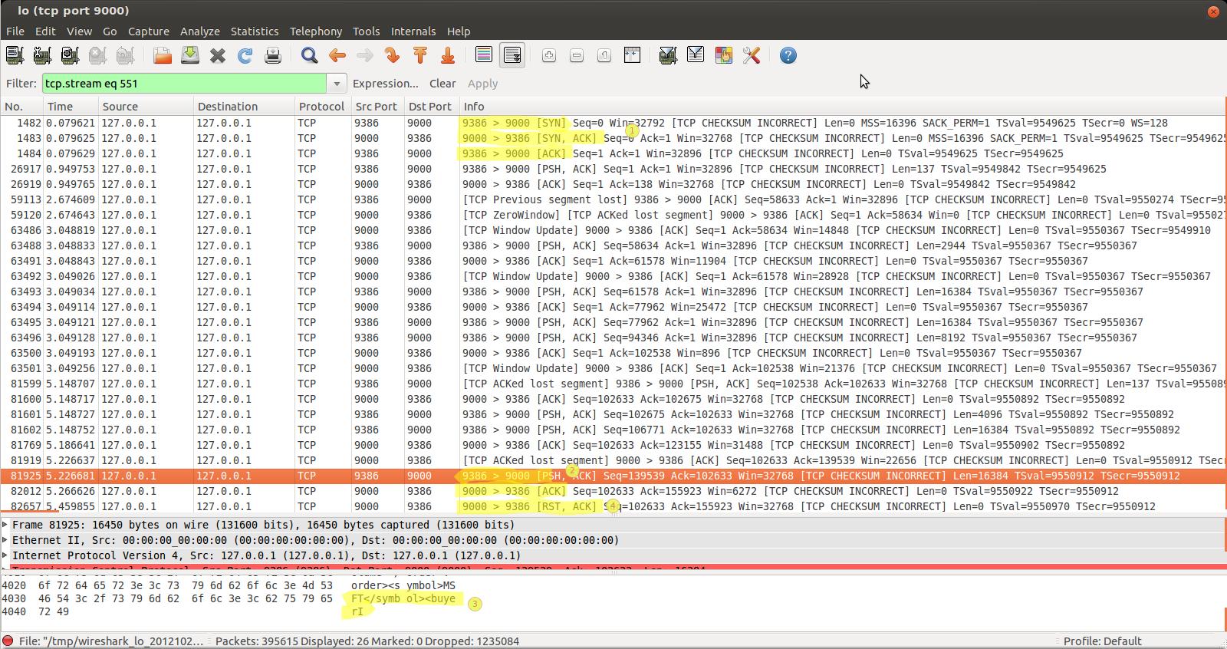
Task: Sort by the No. column header
Action: coord(21,107)
